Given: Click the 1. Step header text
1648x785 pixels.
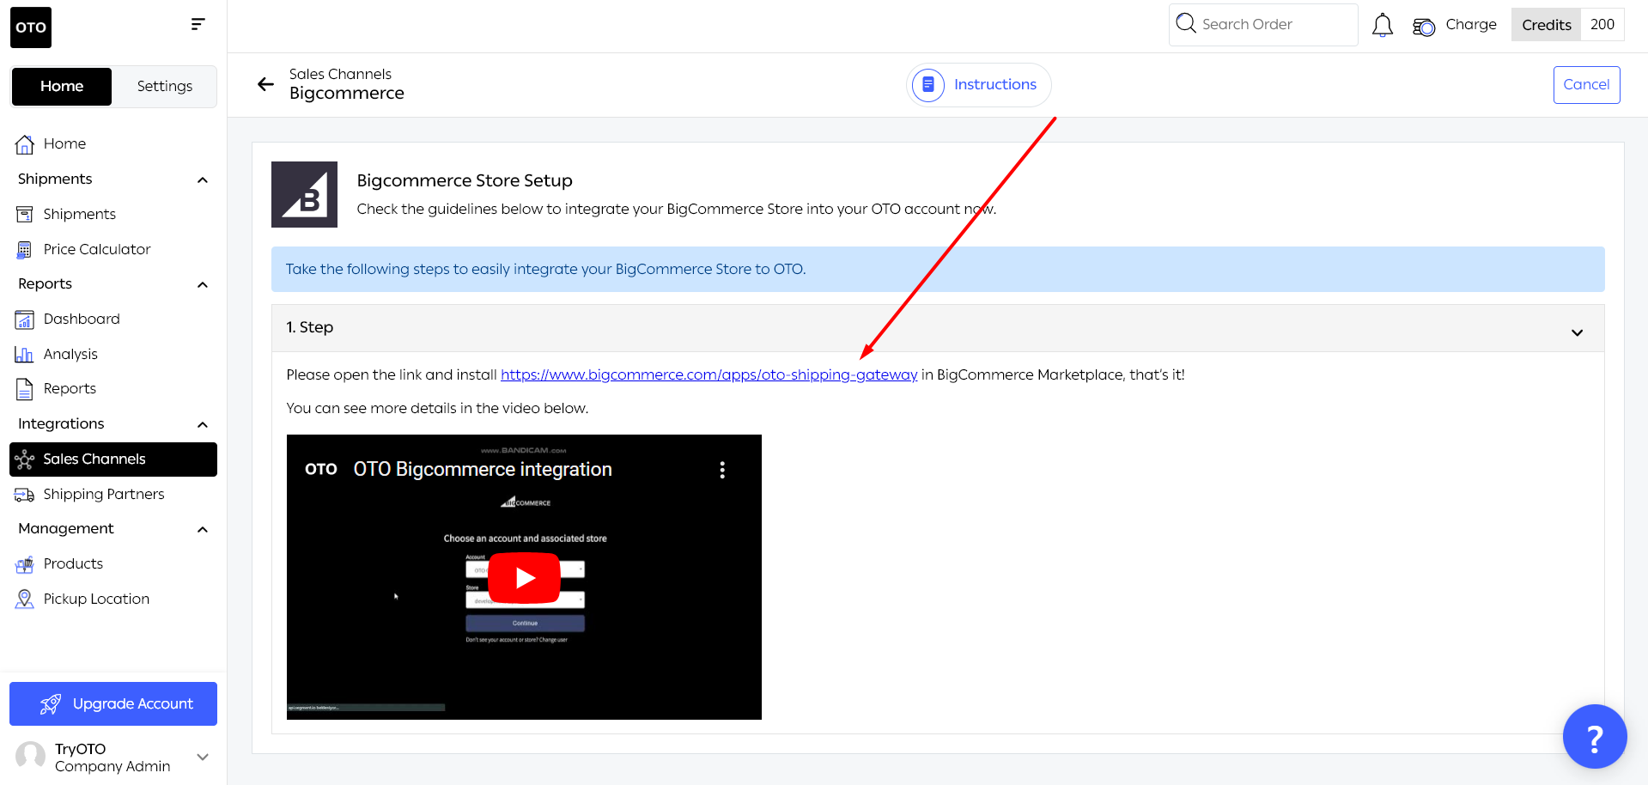Looking at the screenshot, I should point(310,328).
